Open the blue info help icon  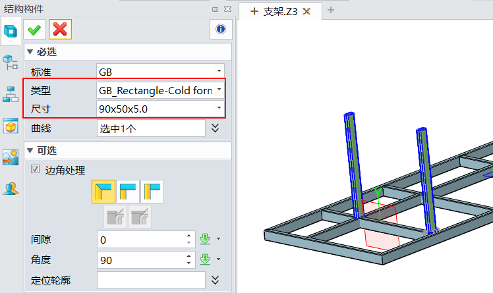click(220, 29)
